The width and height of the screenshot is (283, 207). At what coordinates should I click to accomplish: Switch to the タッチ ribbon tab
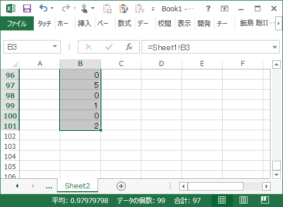tap(45, 24)
